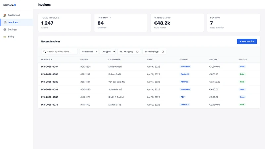
Task: Click the Billing card icon
Action: (x=5, y=36)
